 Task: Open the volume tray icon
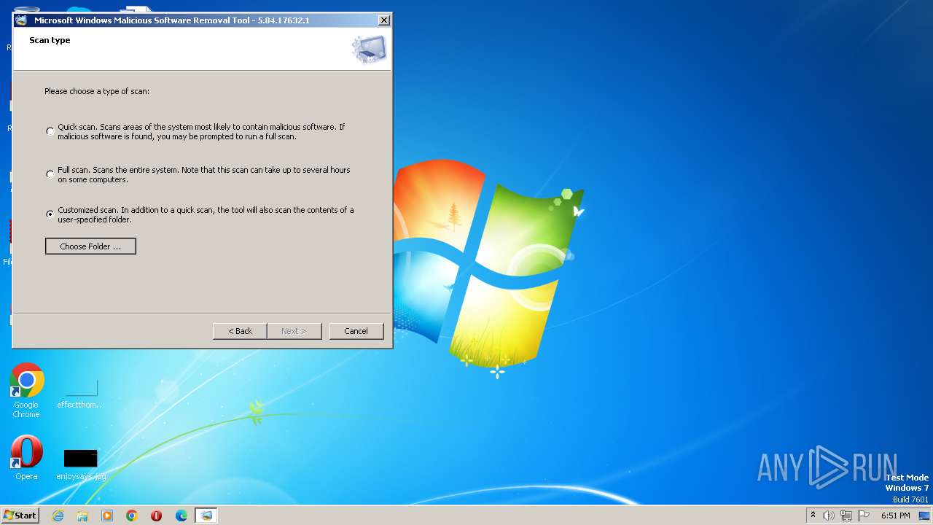coord(829,516)
